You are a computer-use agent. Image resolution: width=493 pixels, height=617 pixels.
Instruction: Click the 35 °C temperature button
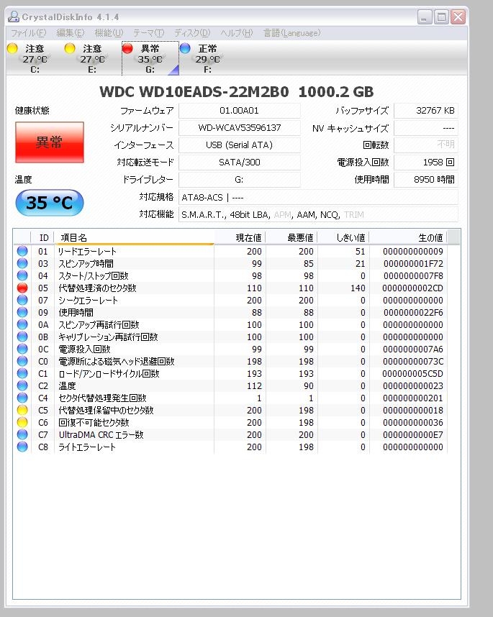pos(50,203)
